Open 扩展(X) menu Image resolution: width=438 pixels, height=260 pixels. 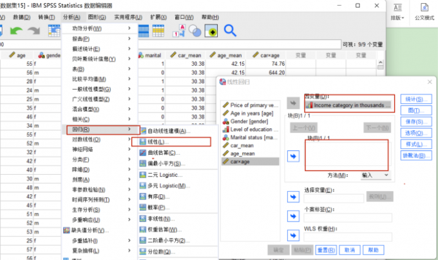pyautogui.click(x=158, y=17)
